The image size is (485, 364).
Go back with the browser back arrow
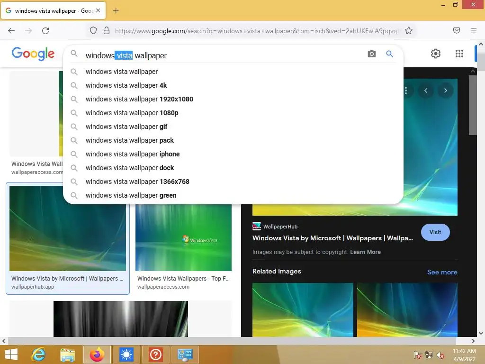pos(11,30)
